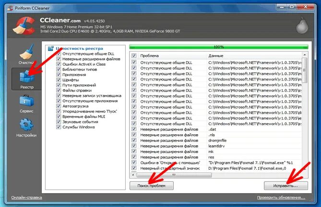Toggle 'Отсутствующие общие DLL' option in left list
The image size is (321, 207).
pyautogui.click(x=59, y=54)
